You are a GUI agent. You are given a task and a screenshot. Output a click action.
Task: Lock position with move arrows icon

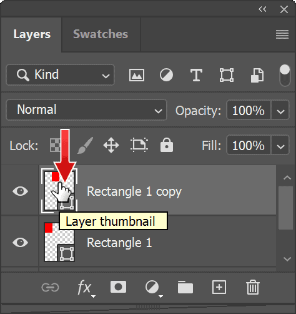(111, 145)
